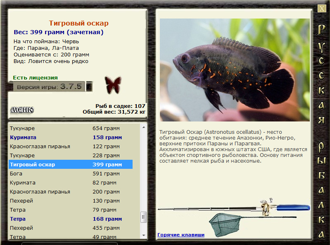Click the small box beside the game version label
This screenshot has height=245, width=330.
[89, 86]
